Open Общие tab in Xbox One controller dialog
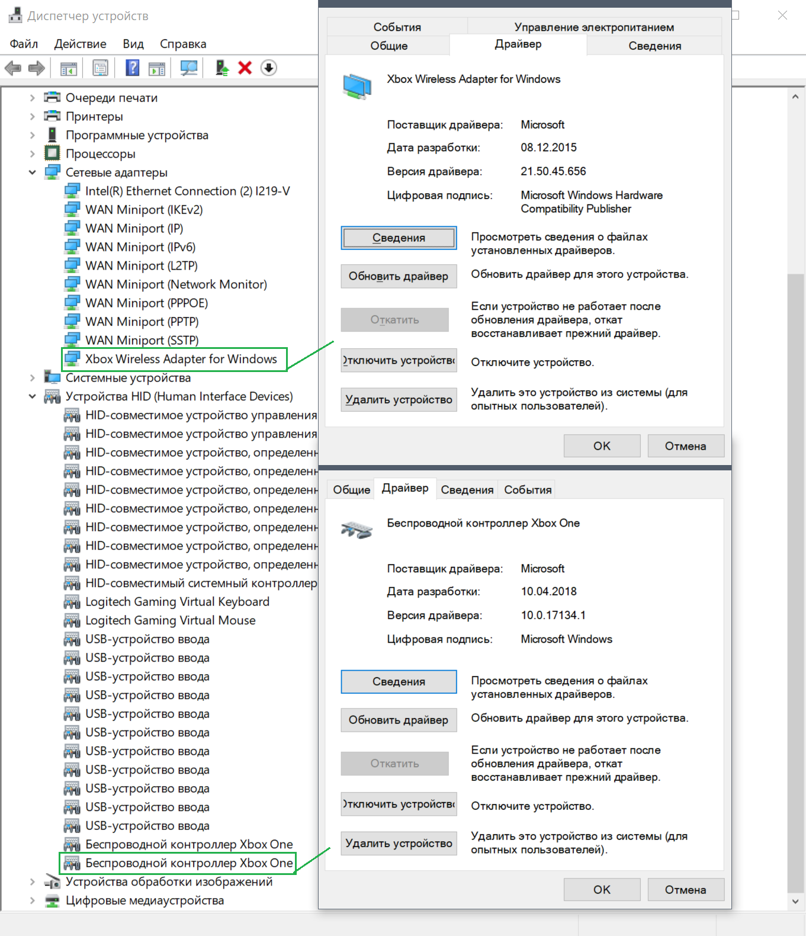The height and width of the screenshot is (936, 806). pos(351,490)
